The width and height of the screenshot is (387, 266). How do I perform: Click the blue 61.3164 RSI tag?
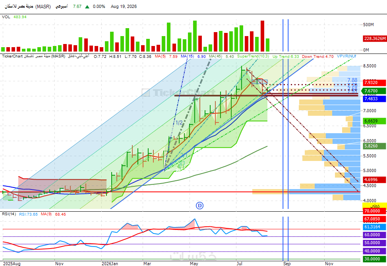coord(375,227)
